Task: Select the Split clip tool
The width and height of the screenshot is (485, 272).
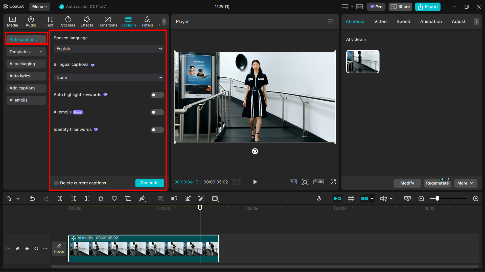Action: [x=60, y=198]
